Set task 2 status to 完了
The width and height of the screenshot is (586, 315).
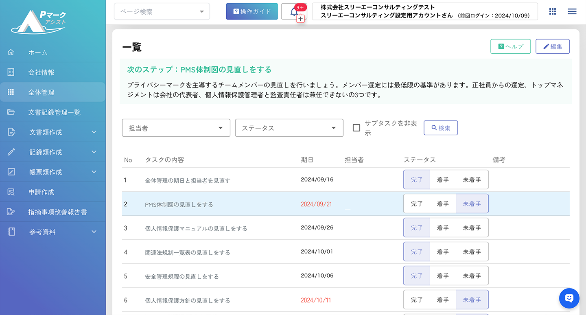pos(417,204)
